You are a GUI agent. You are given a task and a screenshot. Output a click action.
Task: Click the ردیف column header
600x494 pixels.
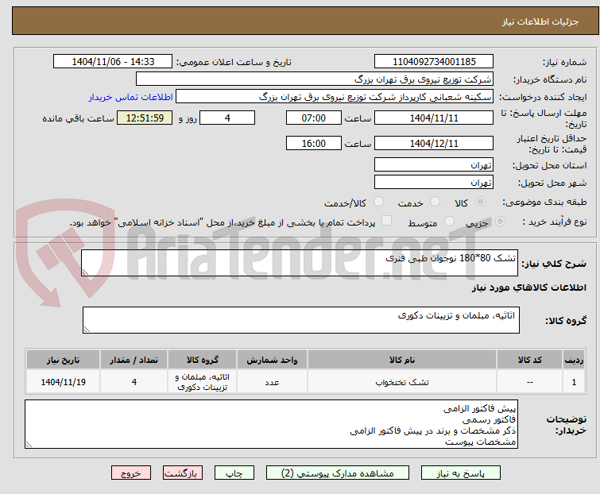pos(574,360)
